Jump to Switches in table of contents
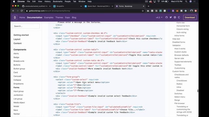The height and width of the screenshot is (117, 209). click(x=178, y=94)
